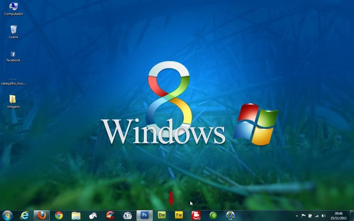The height and width of the screenshot is (221, 354).
Task: Show hidden icons in system tray
Action: (x=297, y=216)
